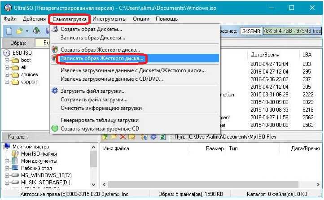The height and width of the screenshot is (200, 324).
Task: Select the support folder label
Action: coord(29,82)
